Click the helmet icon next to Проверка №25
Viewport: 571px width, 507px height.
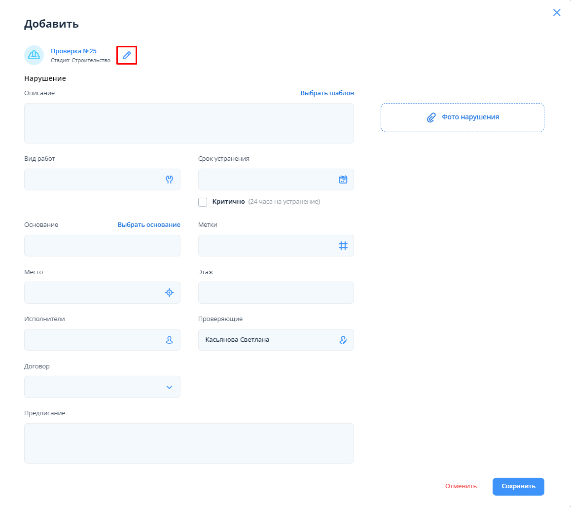tap(34, 55)
